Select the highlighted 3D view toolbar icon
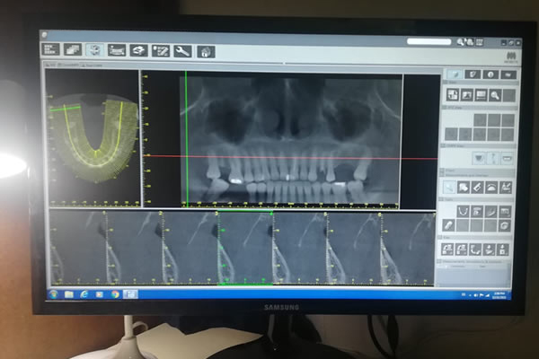This screenshot has width=539, height=359. (94, 50)
